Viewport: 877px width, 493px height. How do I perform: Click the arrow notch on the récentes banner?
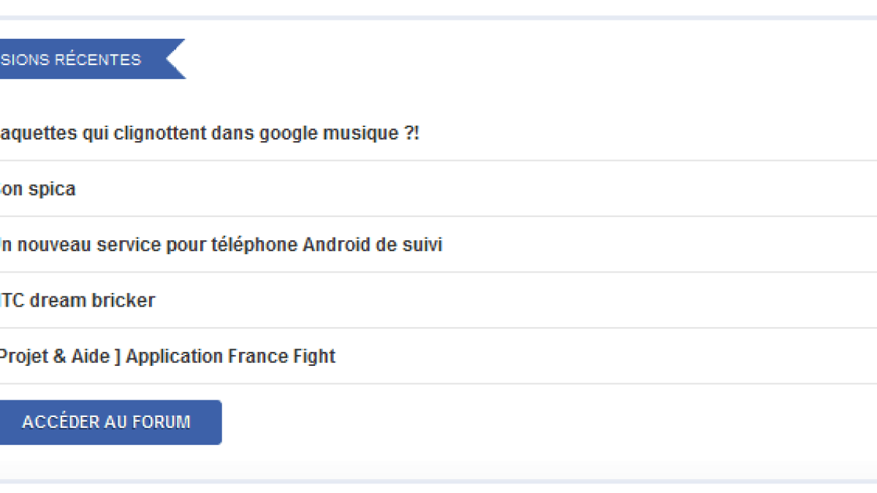pyautogui.click(x=175, y=59)
